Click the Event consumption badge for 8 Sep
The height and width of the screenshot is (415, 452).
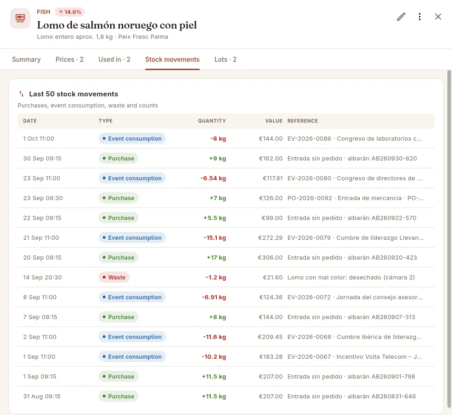[x=132, y=297]
